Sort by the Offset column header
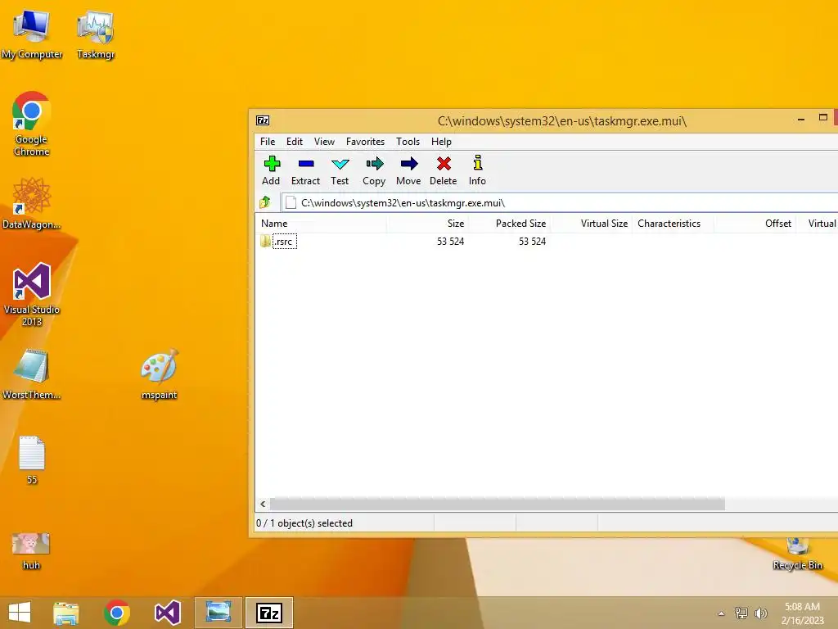This screenshot has height=629, width=838. click(x=754, y=223)
